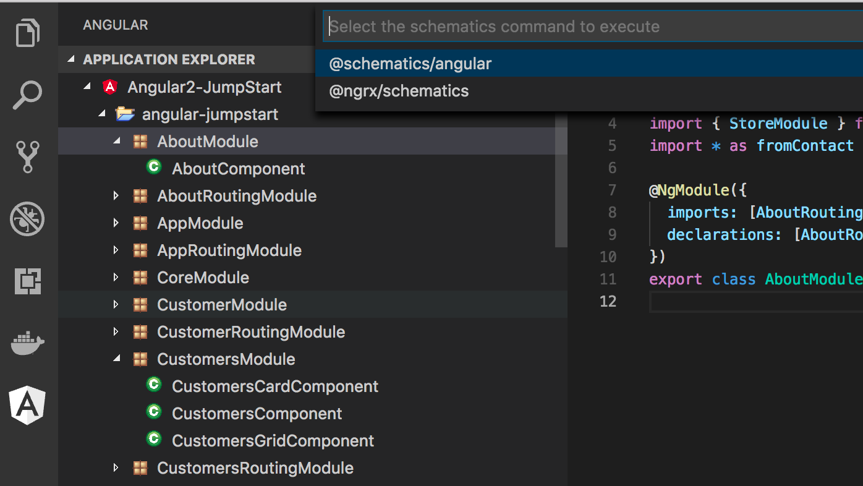Open the Docker panel from the activity bar
The image size is (863, 486).
tap(27, 343)
